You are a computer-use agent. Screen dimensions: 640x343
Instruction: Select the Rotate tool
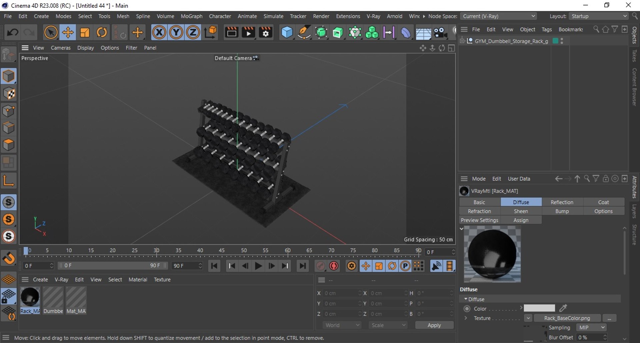(x=102, y=32)
